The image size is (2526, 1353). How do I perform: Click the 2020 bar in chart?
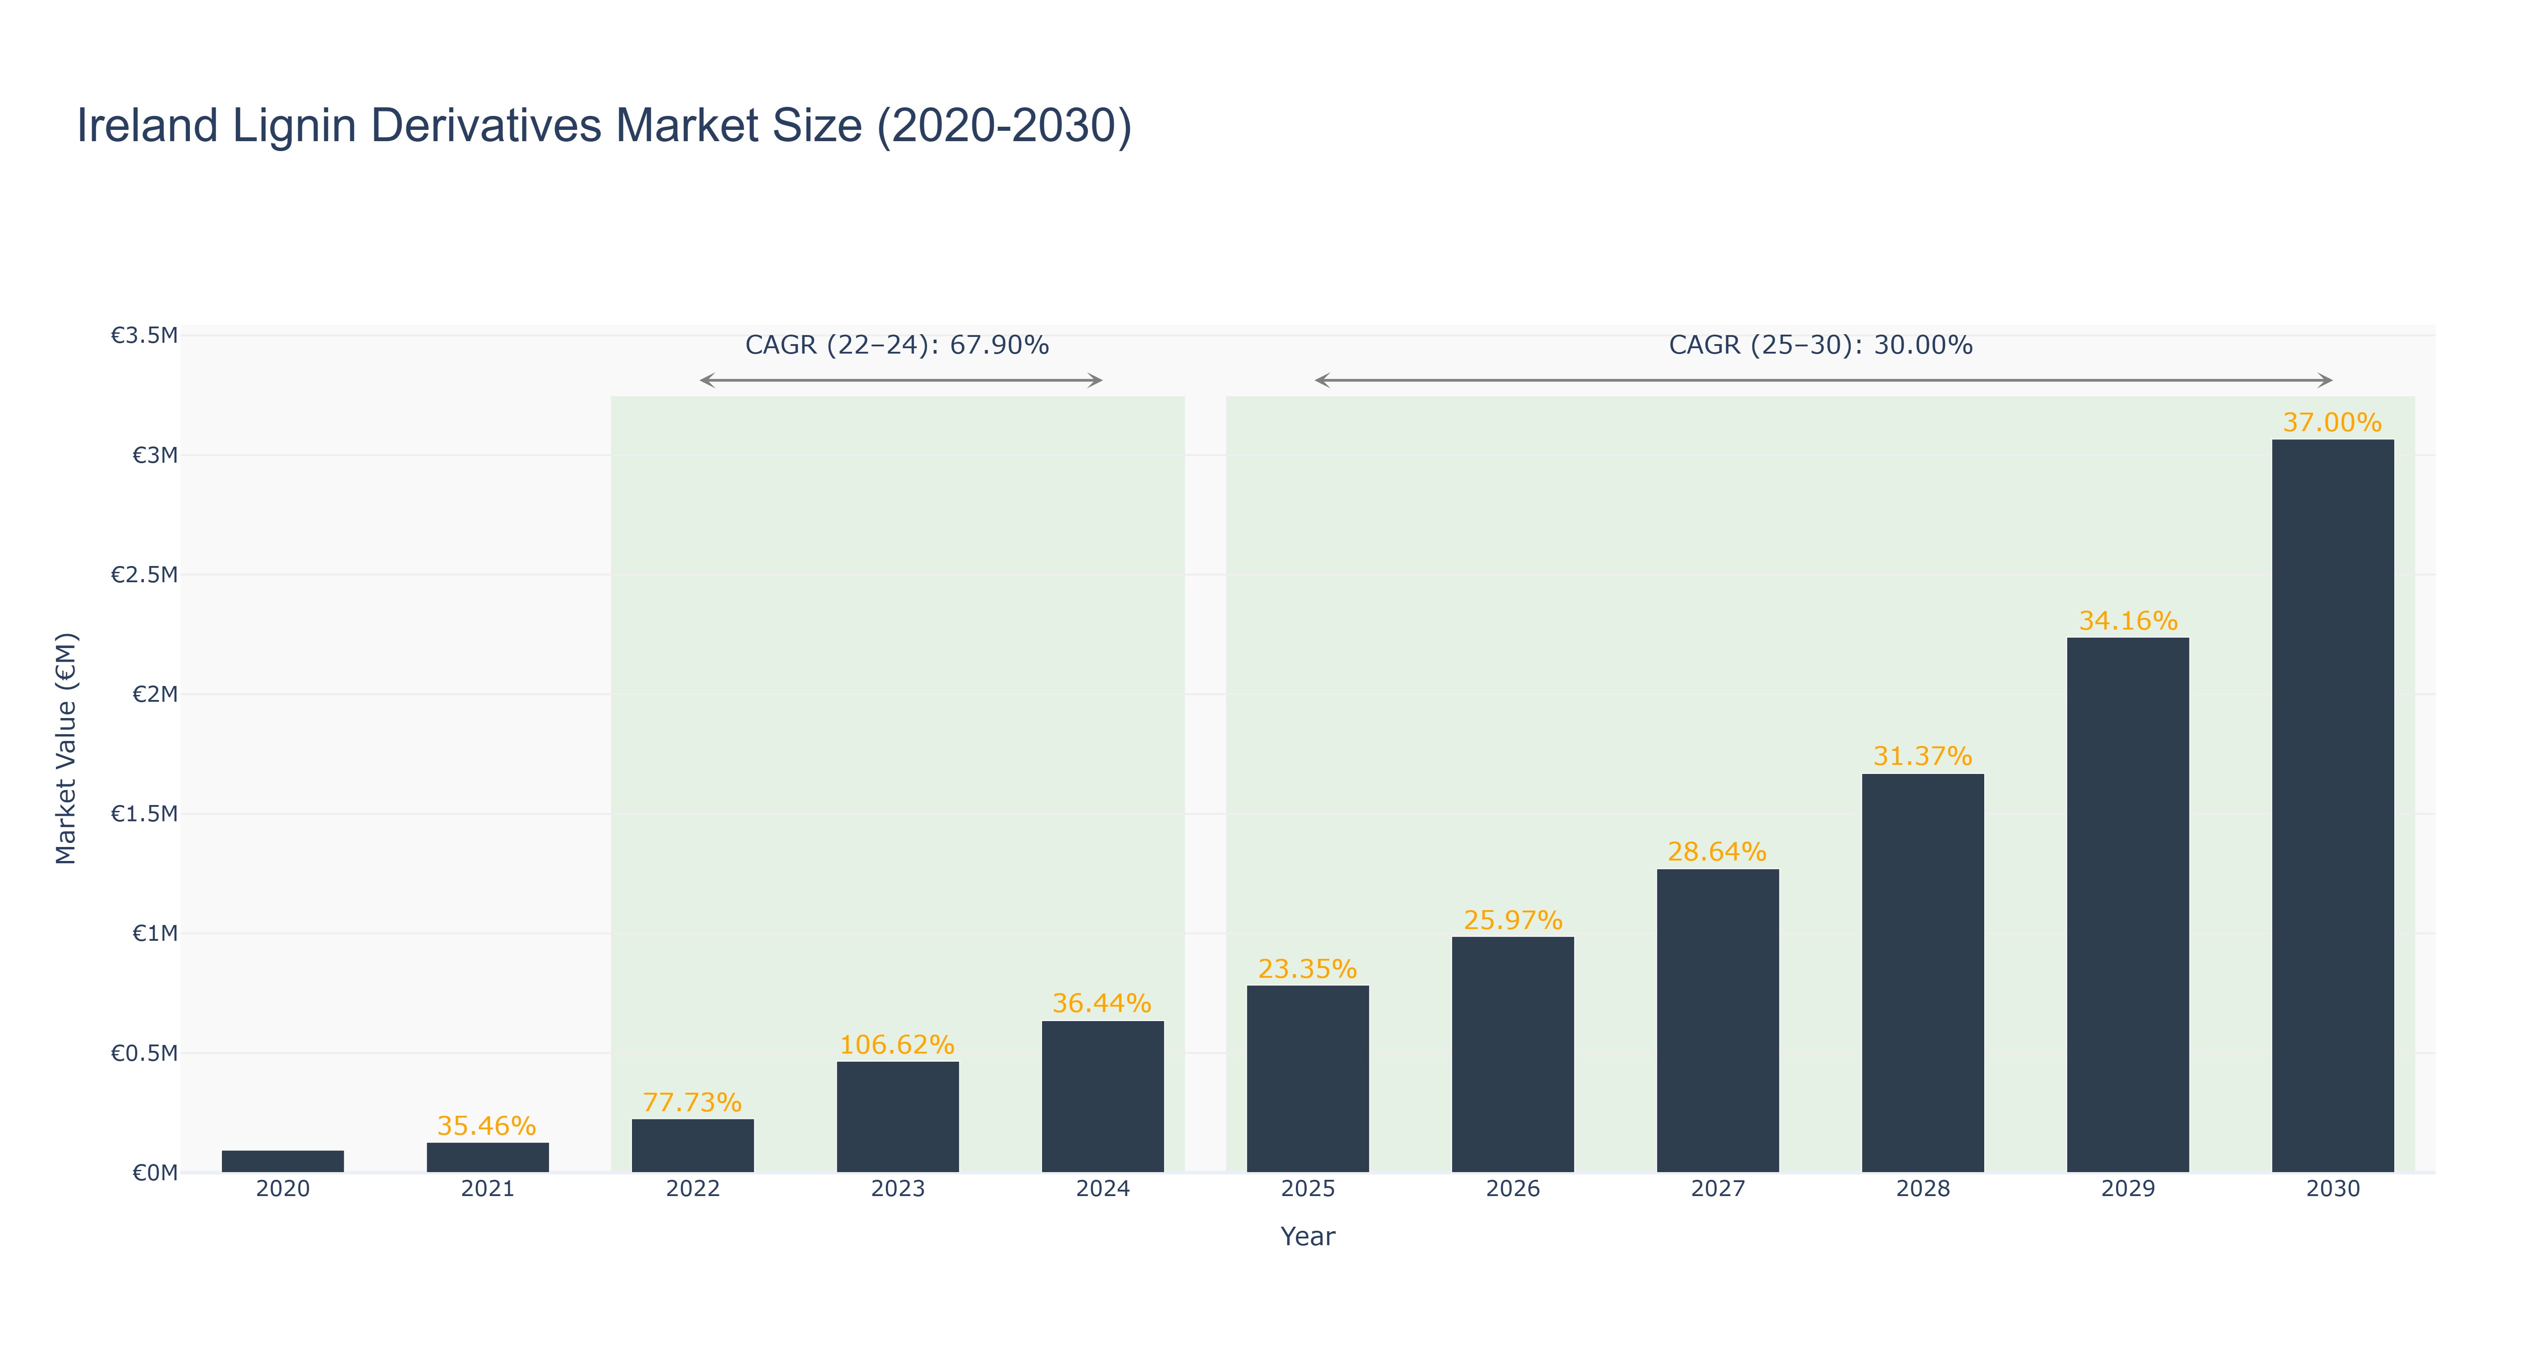[283, 1162]
